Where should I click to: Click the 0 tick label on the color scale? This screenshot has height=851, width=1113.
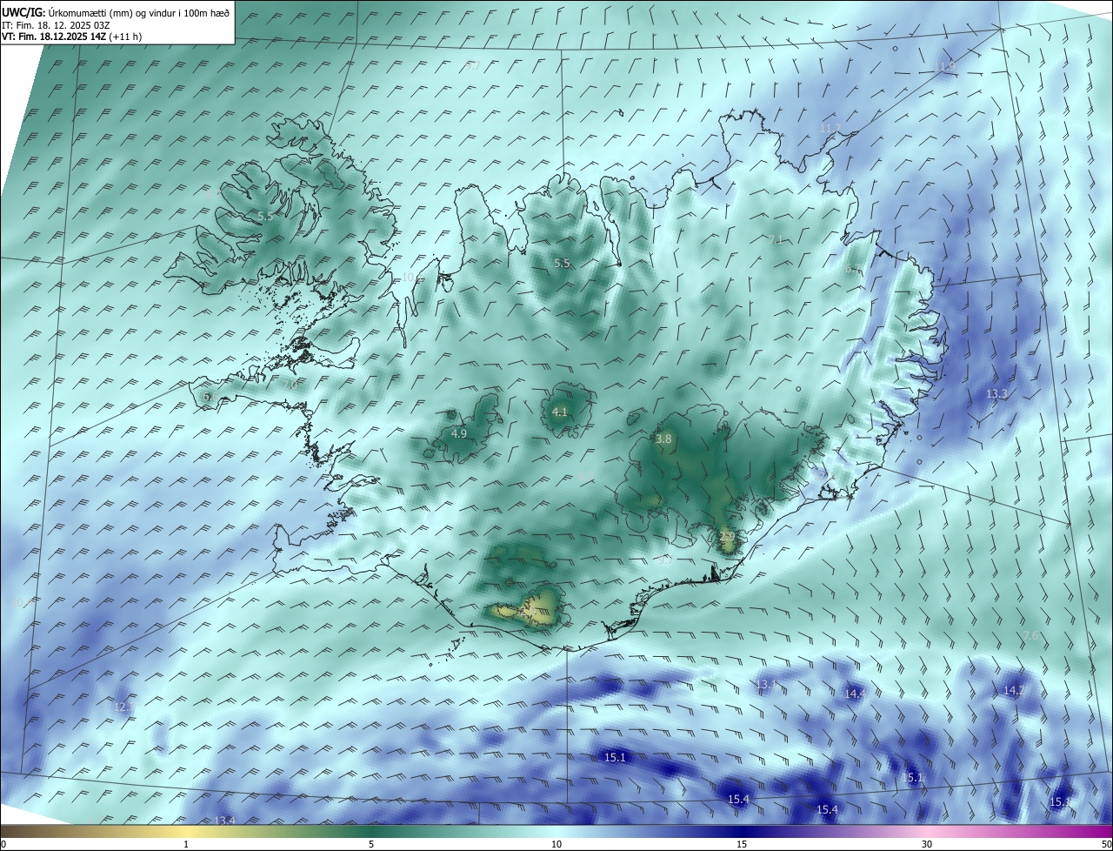coord(3,844)
